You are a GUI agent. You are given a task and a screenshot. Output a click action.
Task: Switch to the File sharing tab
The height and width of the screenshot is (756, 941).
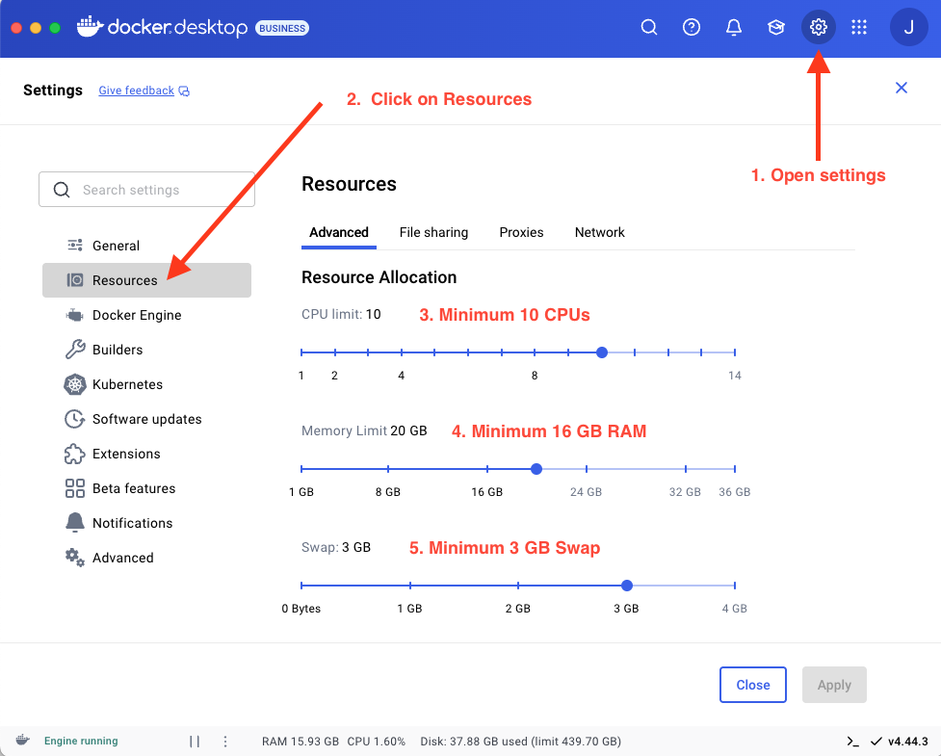[x=433, y=232]
